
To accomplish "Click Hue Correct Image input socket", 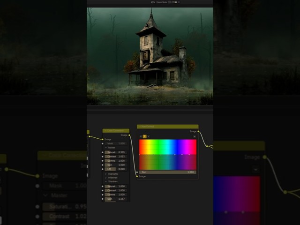I will tap(137, 176).
